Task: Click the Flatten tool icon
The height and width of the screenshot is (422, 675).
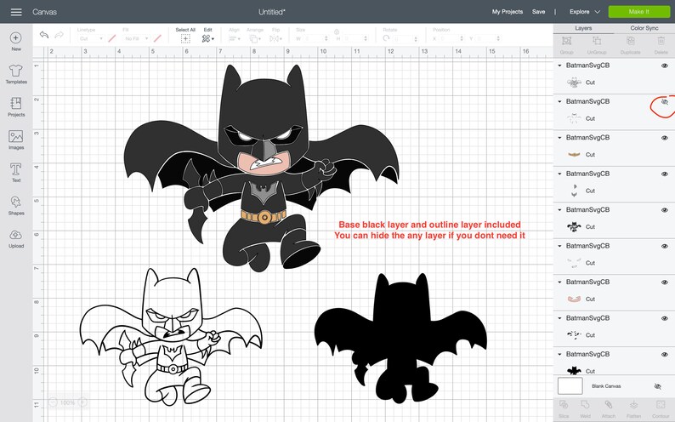Action: click(x=633, y=405)
